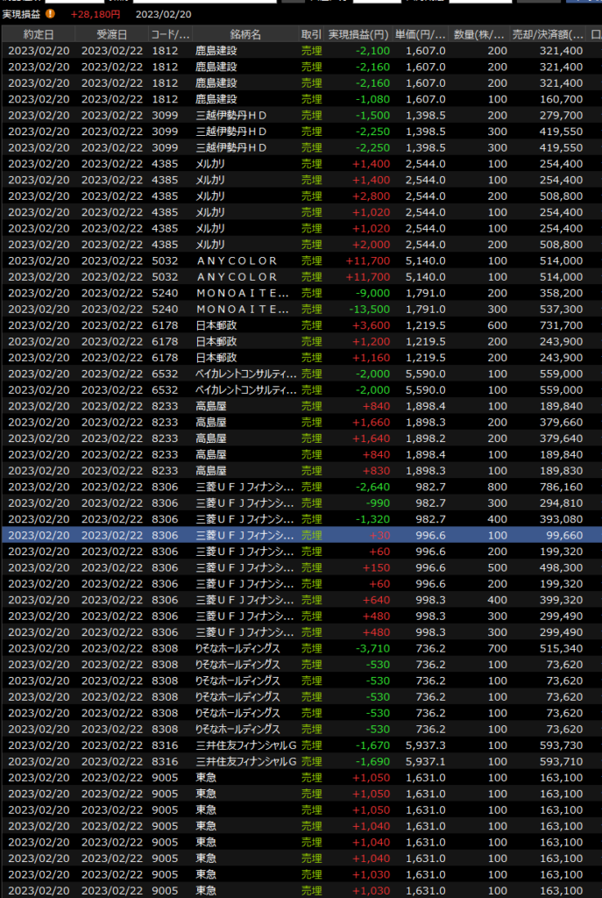Sort by the 受渡日 column header
Viewport: 602px width, 898px height.
coord(111,34)
